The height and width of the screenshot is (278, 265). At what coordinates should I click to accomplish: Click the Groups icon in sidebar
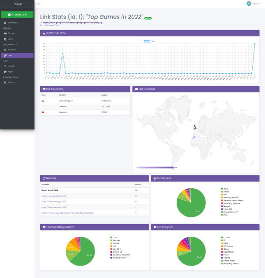click(x=5, y=33)
